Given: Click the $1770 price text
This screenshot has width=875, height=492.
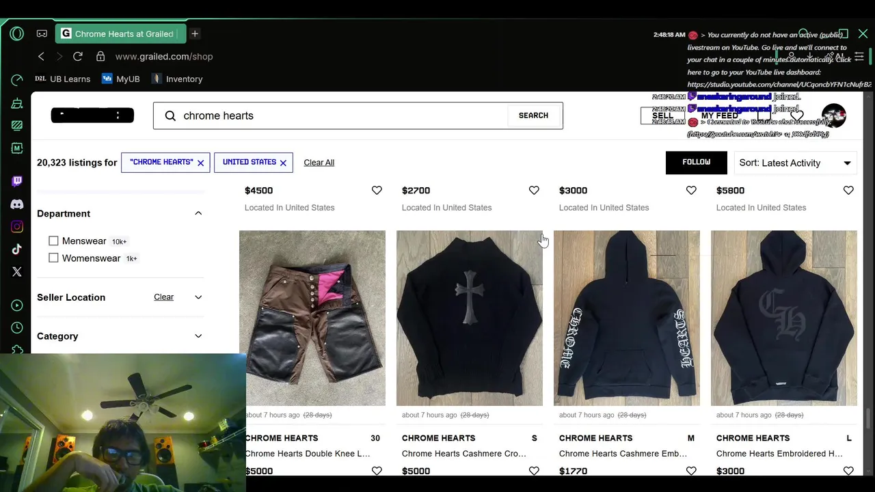Looking at the screenshot, I should 573,471.
